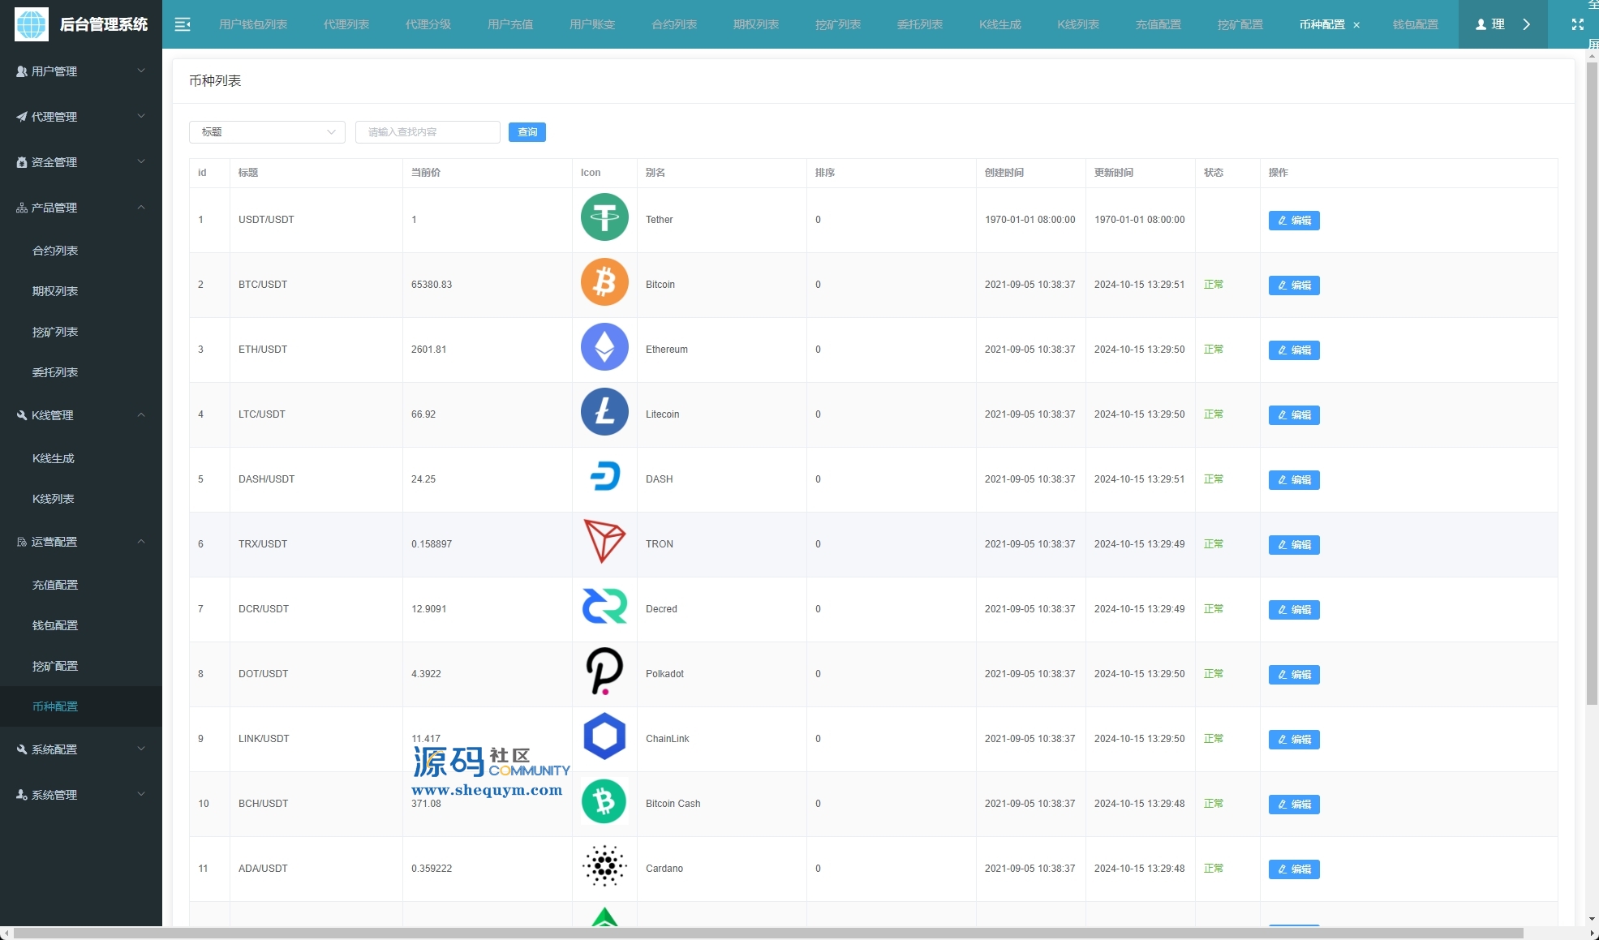The image size is (1599, 940).
Task: Click the sidebar collapse hamburger icon
Action: pos(183,24)
